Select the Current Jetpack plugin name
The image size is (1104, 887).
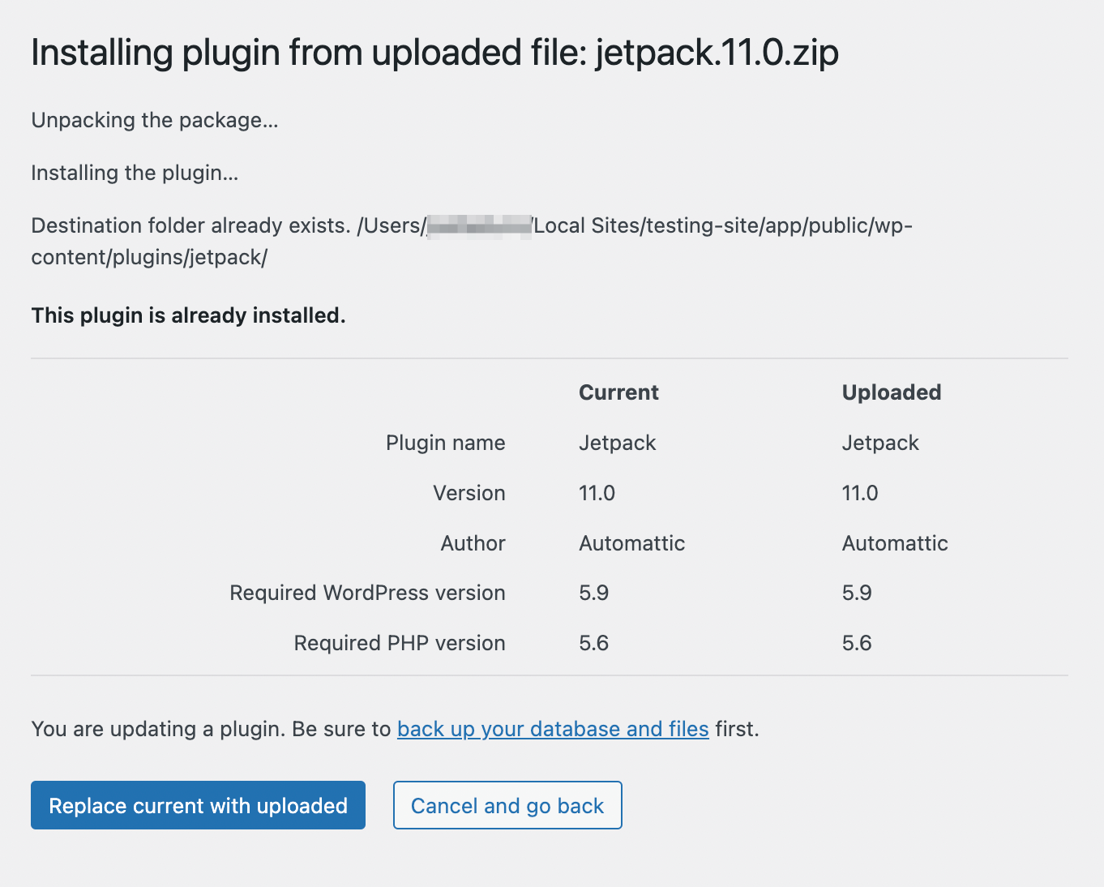[x=616, y=443]
